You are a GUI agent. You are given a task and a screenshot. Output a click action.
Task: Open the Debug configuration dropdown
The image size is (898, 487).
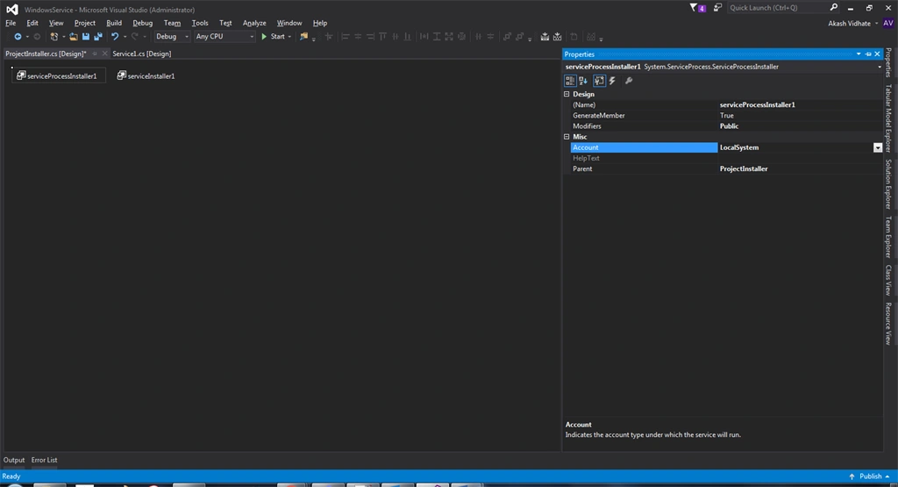tap(172, 37)
